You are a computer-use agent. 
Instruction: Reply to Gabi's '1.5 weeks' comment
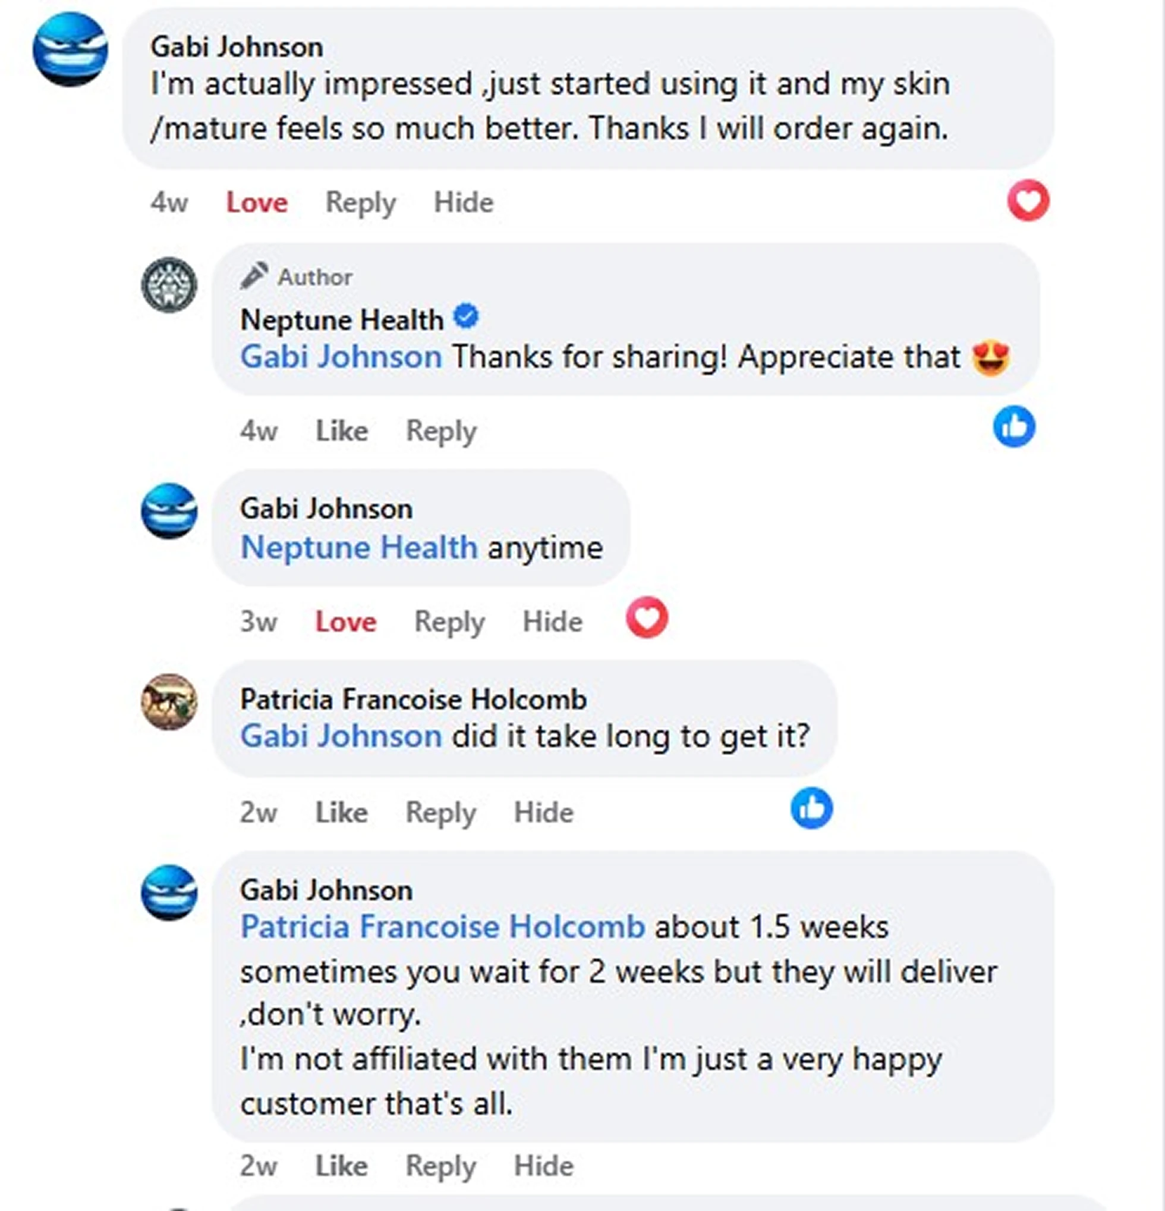coord(441,1166)
